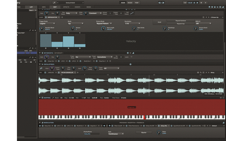Screen dimensions: 226x141
Task: Adjust the Arp/Vel Blend knob
Action: (x=42, y=28)
